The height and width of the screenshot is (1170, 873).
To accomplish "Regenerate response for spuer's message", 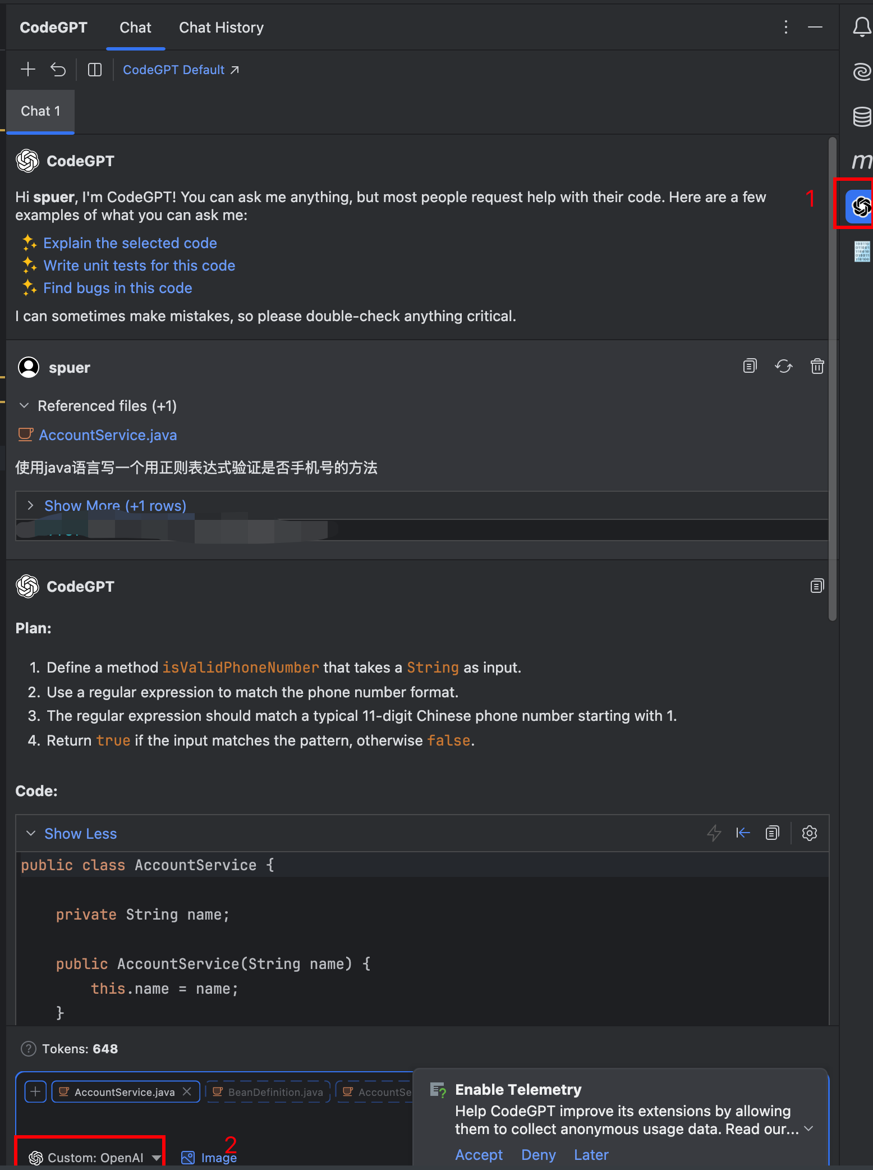I will click(x=784, y=366).
